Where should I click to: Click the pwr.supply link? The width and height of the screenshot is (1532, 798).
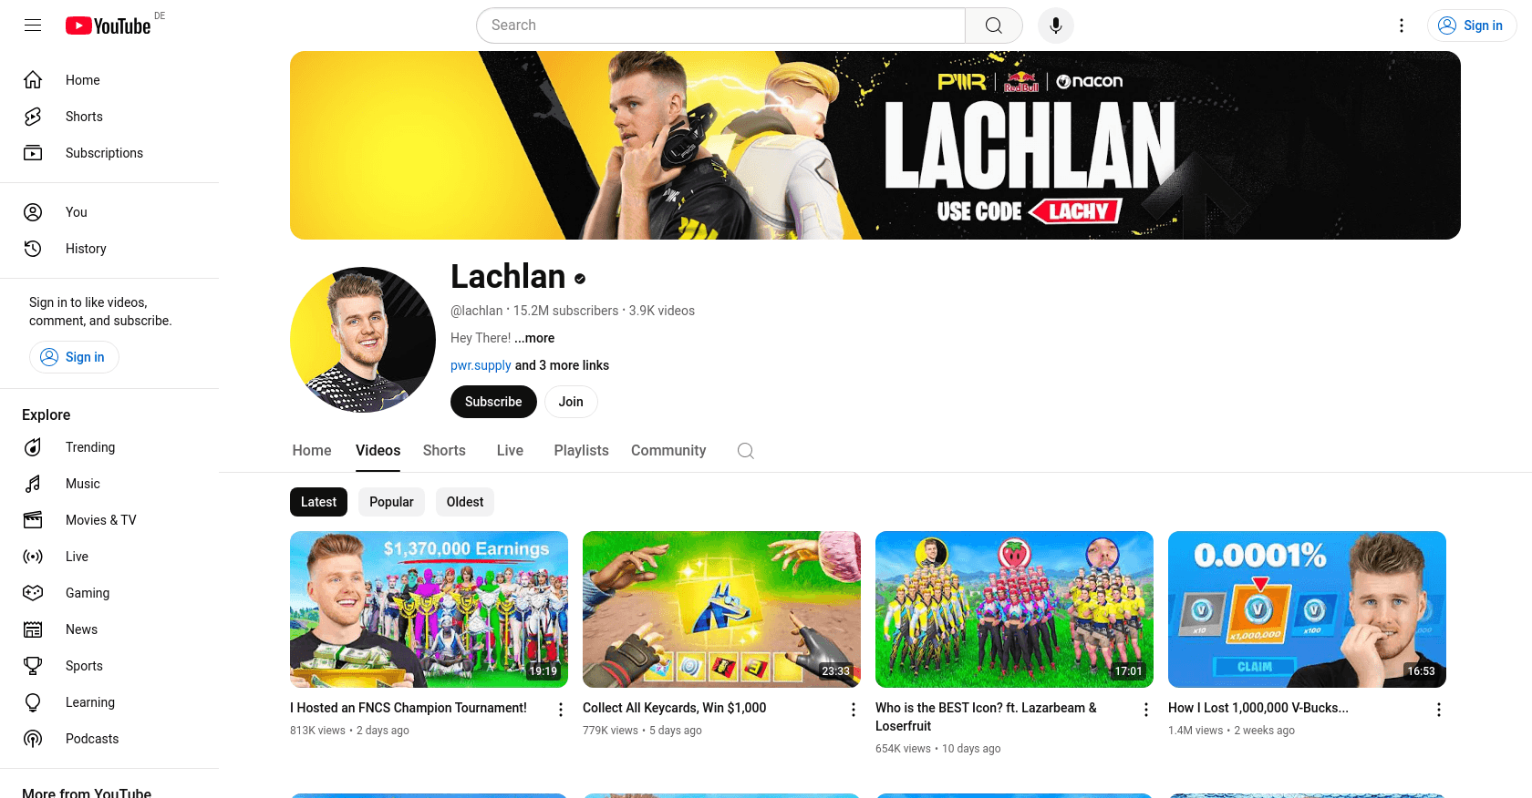(481, 365)
